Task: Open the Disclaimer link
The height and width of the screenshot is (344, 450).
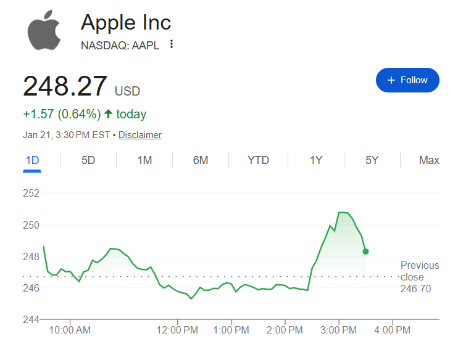Action: click(x=140, y=135)
